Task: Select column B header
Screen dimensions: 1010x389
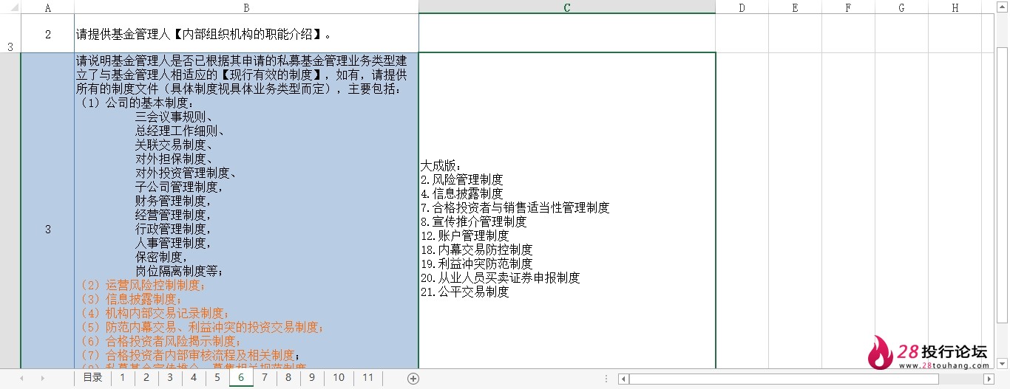Action: point(246,7)
